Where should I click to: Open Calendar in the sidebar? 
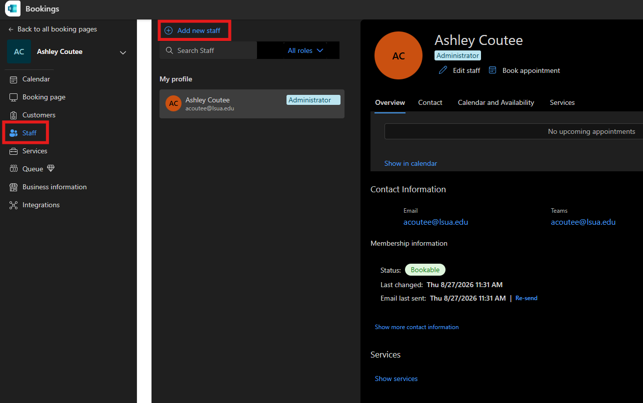(x=36, y=79)
